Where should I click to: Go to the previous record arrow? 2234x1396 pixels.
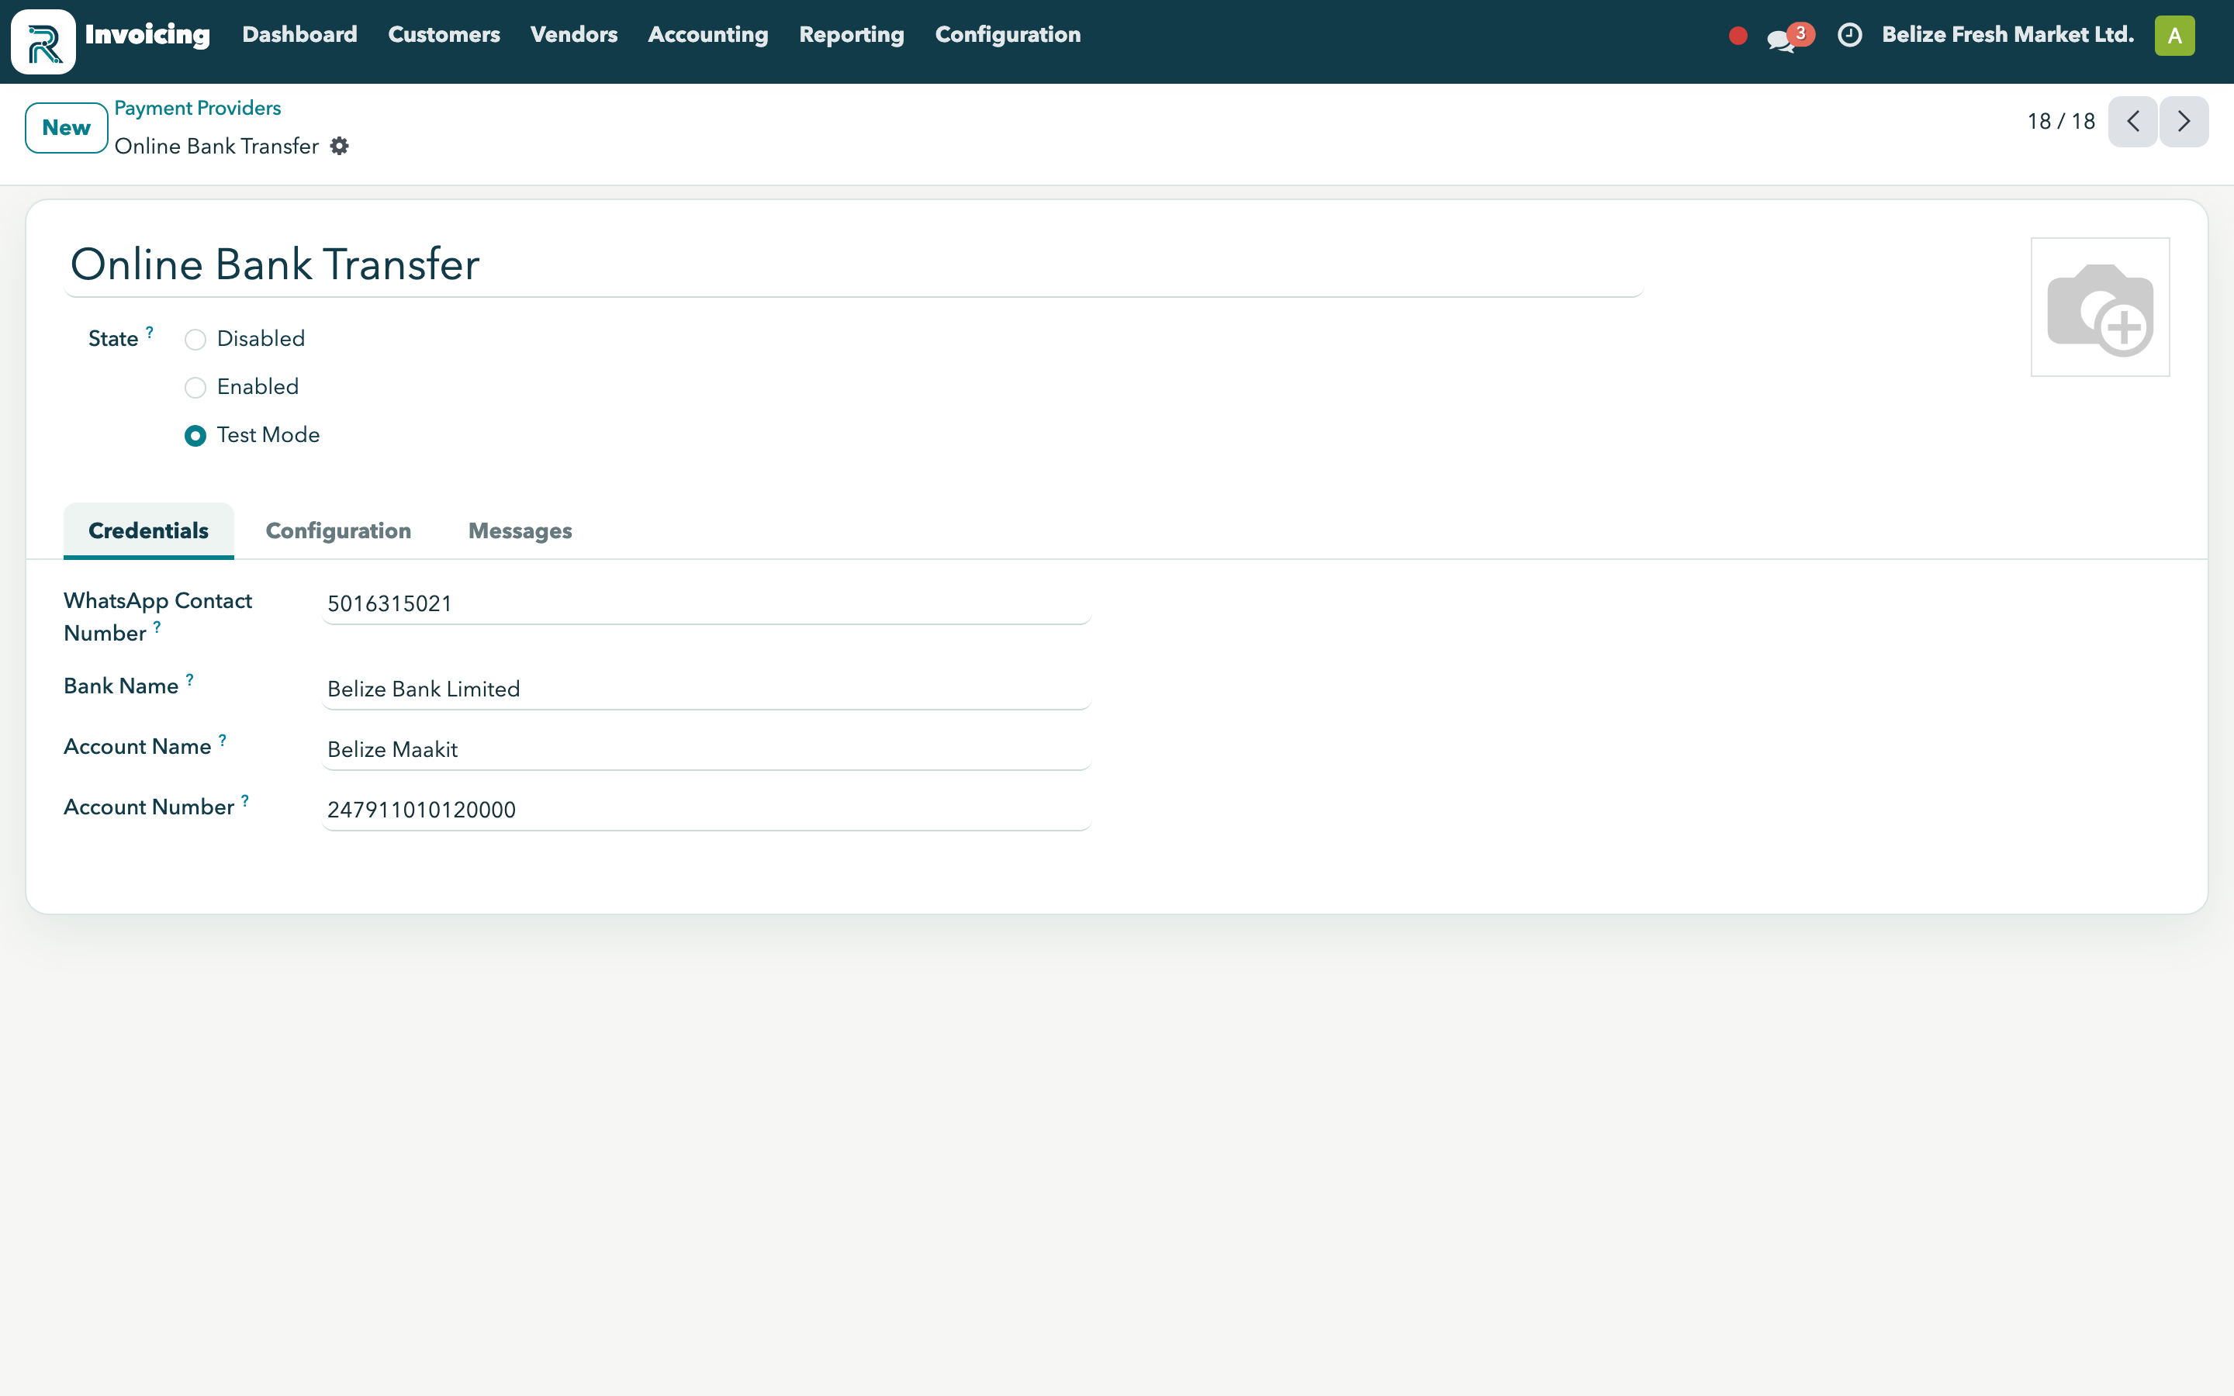2132,122
